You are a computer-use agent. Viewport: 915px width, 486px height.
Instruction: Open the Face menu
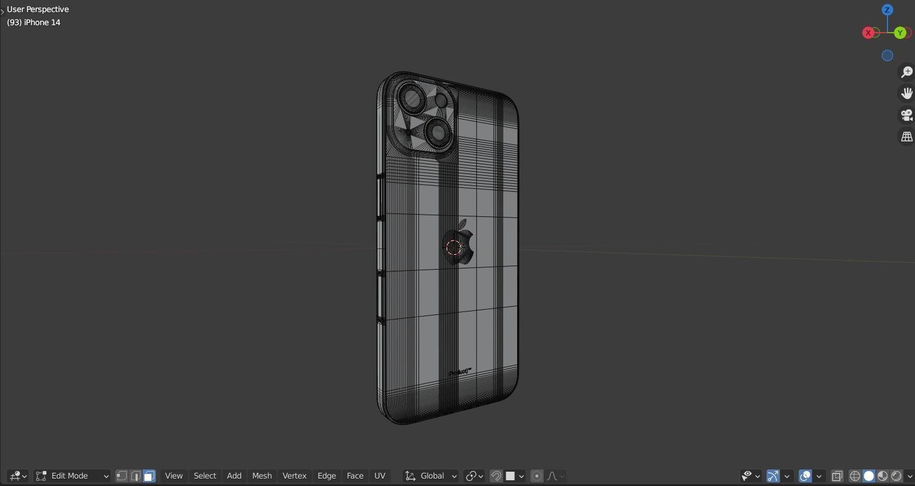tap(355, 476)
